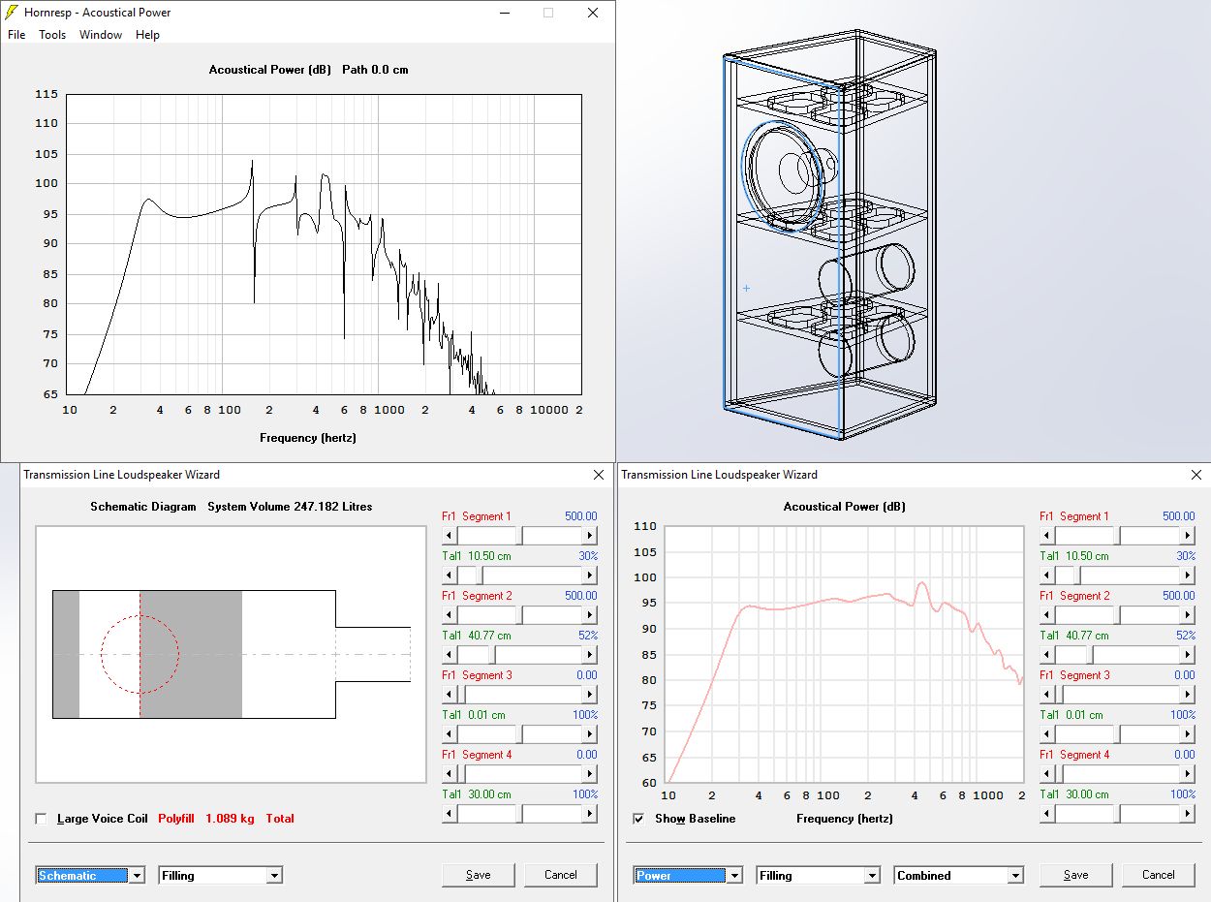Click '30%' filling value in Acoustical Power wizard
The image size is (1211, 902).
click(x=1186, y=556)
